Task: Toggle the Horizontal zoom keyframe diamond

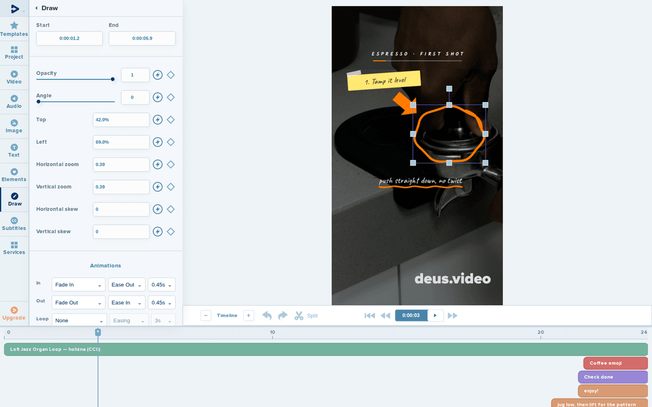Action: coord(171,164)
